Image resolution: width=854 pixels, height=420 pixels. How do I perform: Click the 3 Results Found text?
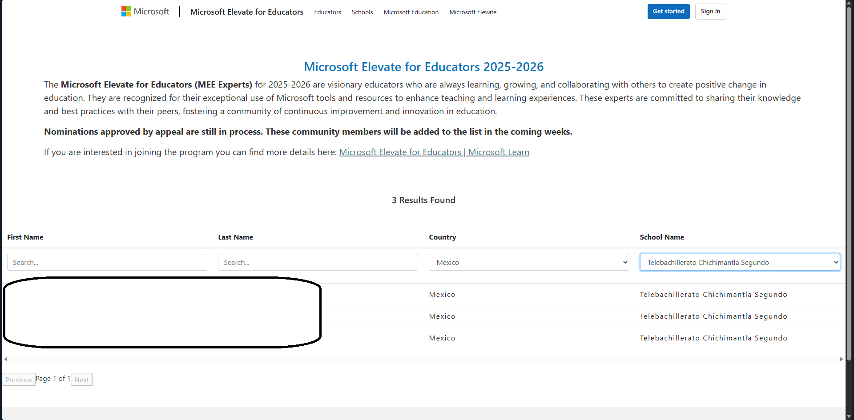(x=423, y=200)
